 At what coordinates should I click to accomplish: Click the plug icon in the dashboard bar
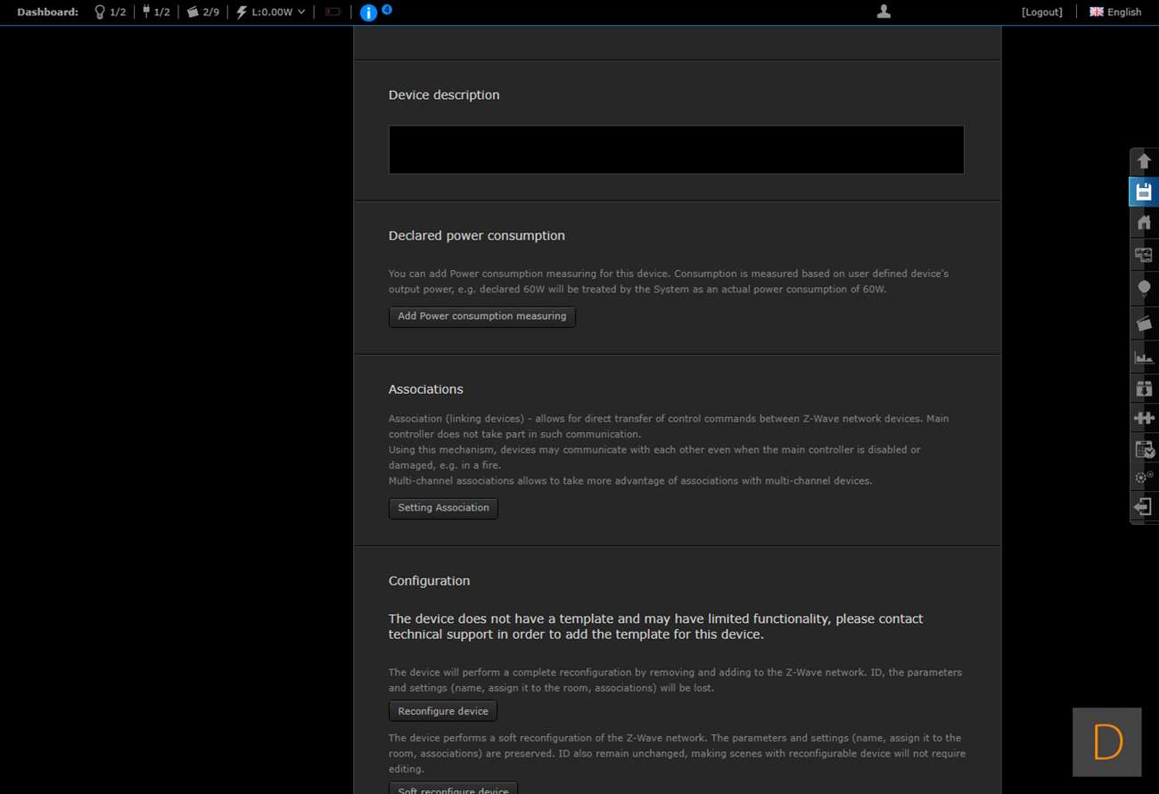tap(146, 12)
